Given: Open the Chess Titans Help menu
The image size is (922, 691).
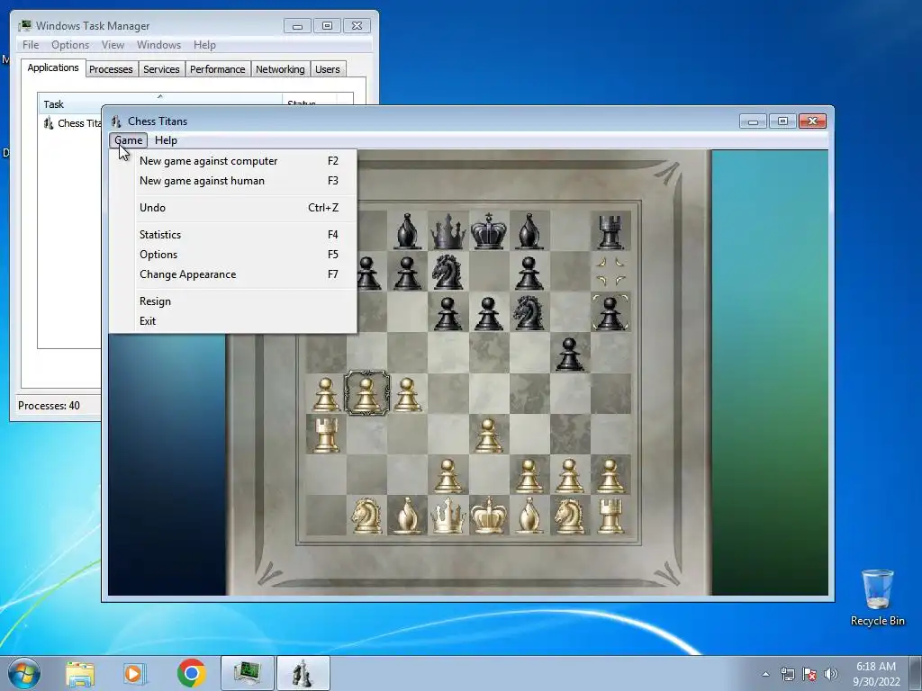Looking at the screenshot, I should [166, 140].
